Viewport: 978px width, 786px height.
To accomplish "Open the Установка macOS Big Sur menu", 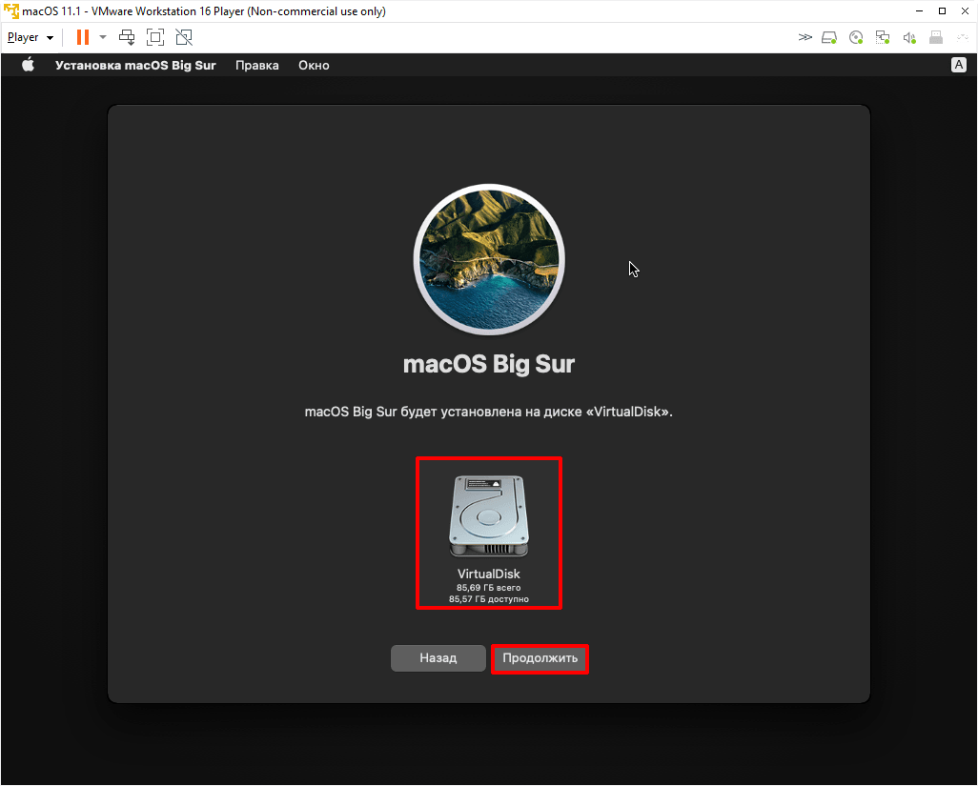I will [x=135, y=66].
